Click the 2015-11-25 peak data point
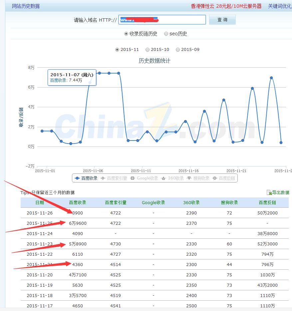Viewport: 292px width, 311px height. click(x=271, y=78)
